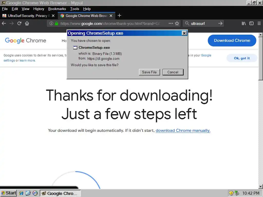The width and height of the screenshot is (263, 197).
Task: Open the Edit menu
Action: pos(15,9)
